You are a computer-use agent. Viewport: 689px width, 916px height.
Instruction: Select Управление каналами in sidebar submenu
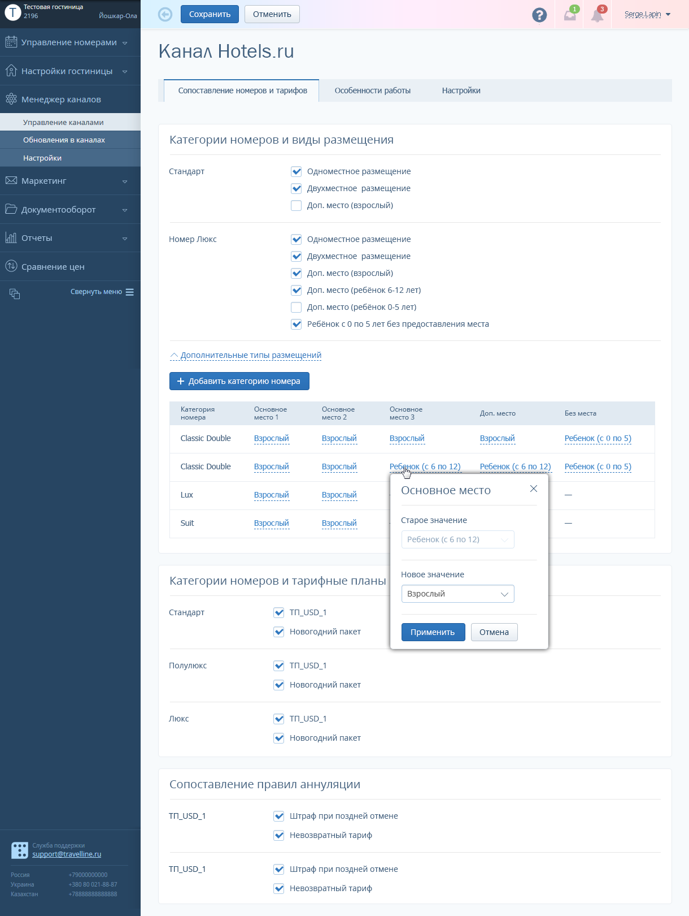[x=70, y=122]
